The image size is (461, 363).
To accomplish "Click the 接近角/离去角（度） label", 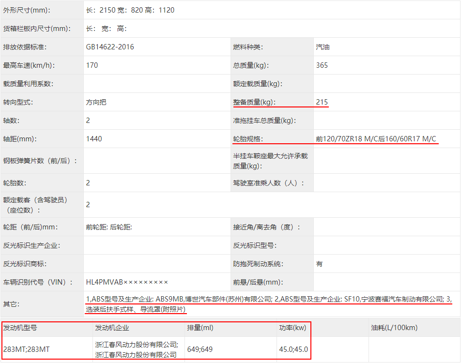I will [267, 227].
